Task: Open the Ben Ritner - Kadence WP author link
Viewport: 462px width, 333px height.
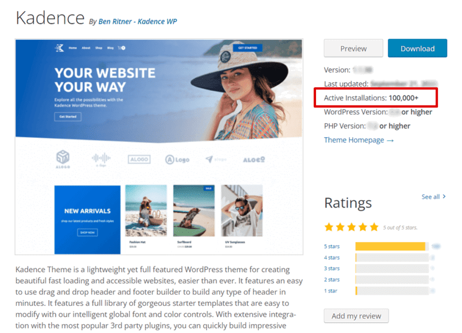Action: (138, 22)
